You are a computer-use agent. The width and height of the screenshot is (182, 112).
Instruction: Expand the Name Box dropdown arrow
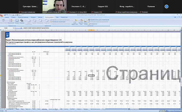[13, 28]
